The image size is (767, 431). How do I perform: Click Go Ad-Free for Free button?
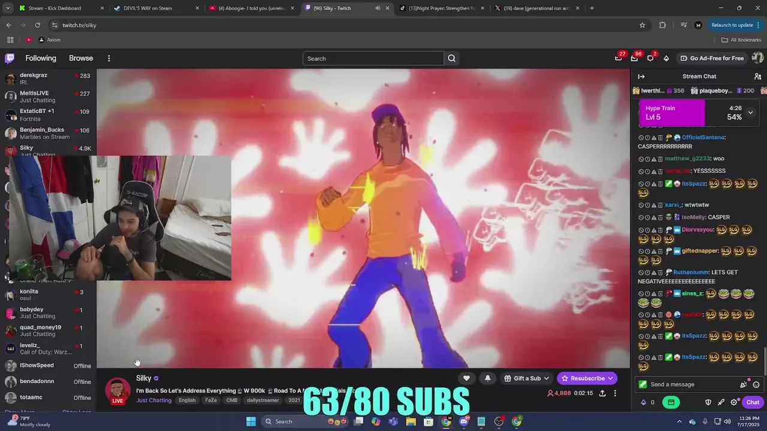point(712,58)
